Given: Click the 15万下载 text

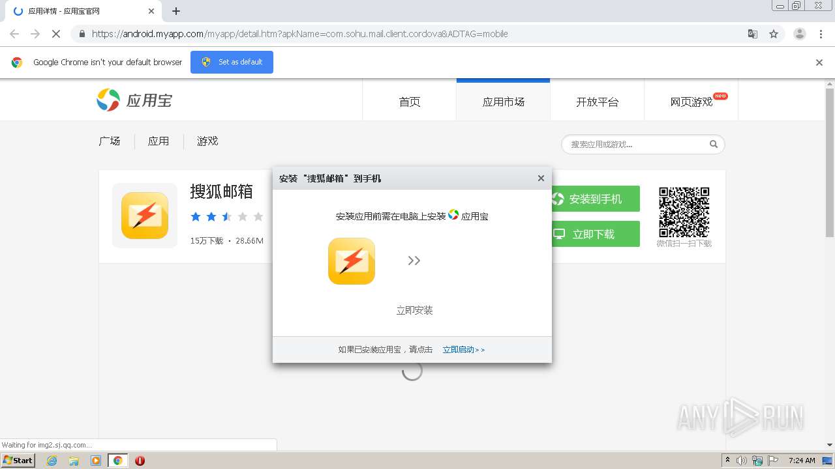Looking at the screenshot, I should tap(207, 241).
